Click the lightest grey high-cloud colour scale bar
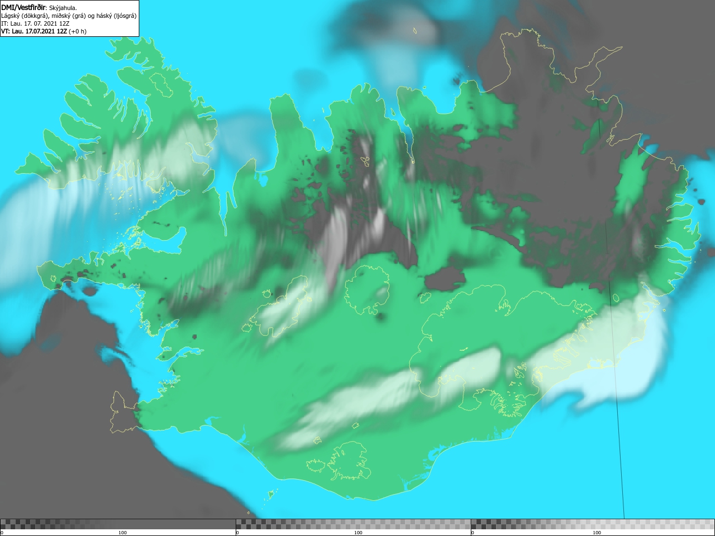The width and height of the screenshot is (715, 536). [x=593, y=524]
